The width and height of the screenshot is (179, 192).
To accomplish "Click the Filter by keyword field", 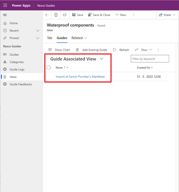I will click(150, 59).
